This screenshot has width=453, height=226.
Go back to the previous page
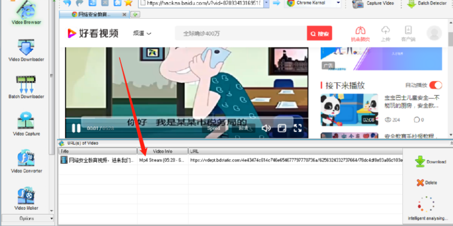67,3
